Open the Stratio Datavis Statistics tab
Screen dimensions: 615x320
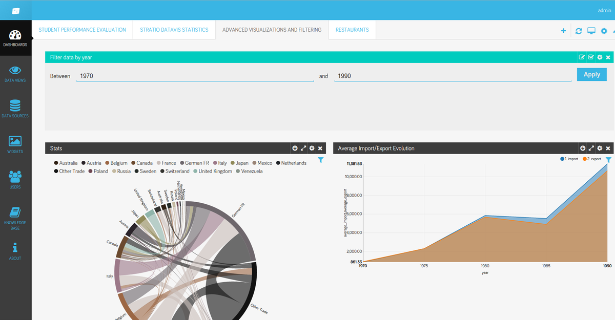click(x=174, y=30)
